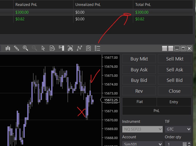The image size is (196, 146).
Task: Open the bar chart style icon
Action: click(8, 48)
